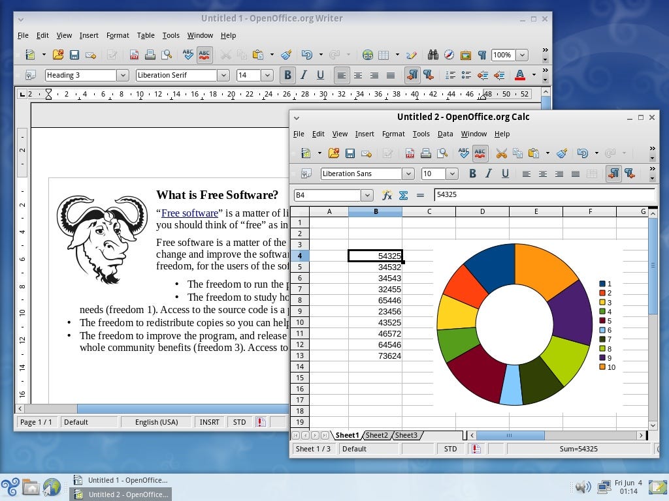
Task: Toggle AutoSpellcheck in Writer toolbar
Action: click(x=204, y=55)
